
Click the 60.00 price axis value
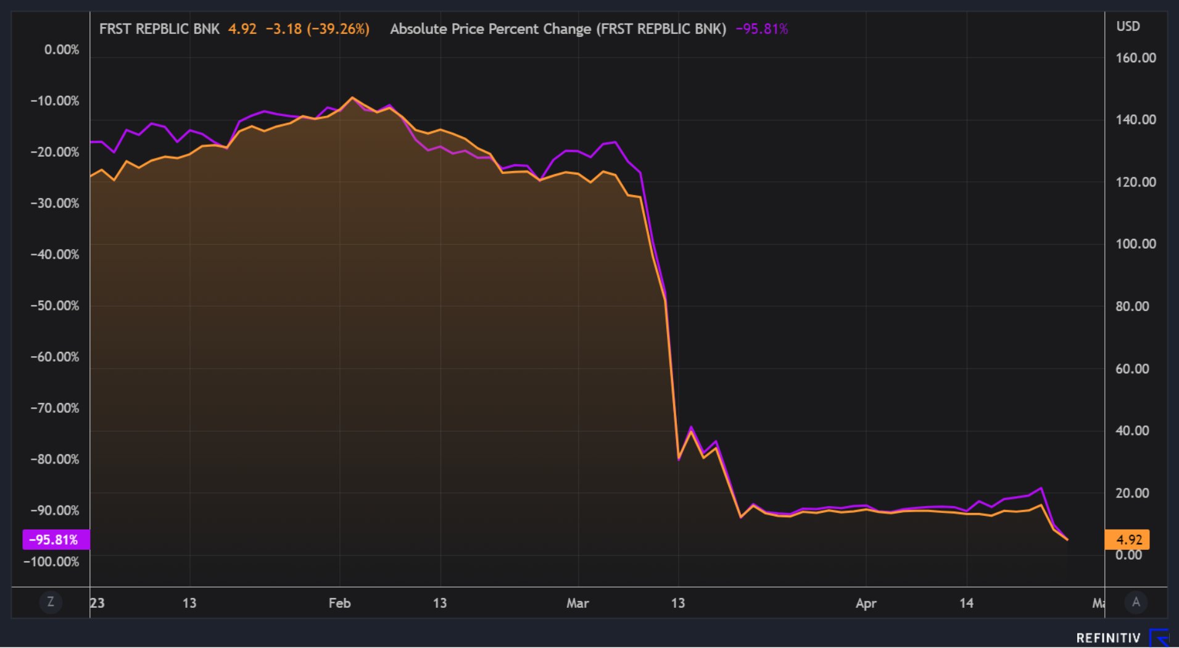tap(1132, 369)
